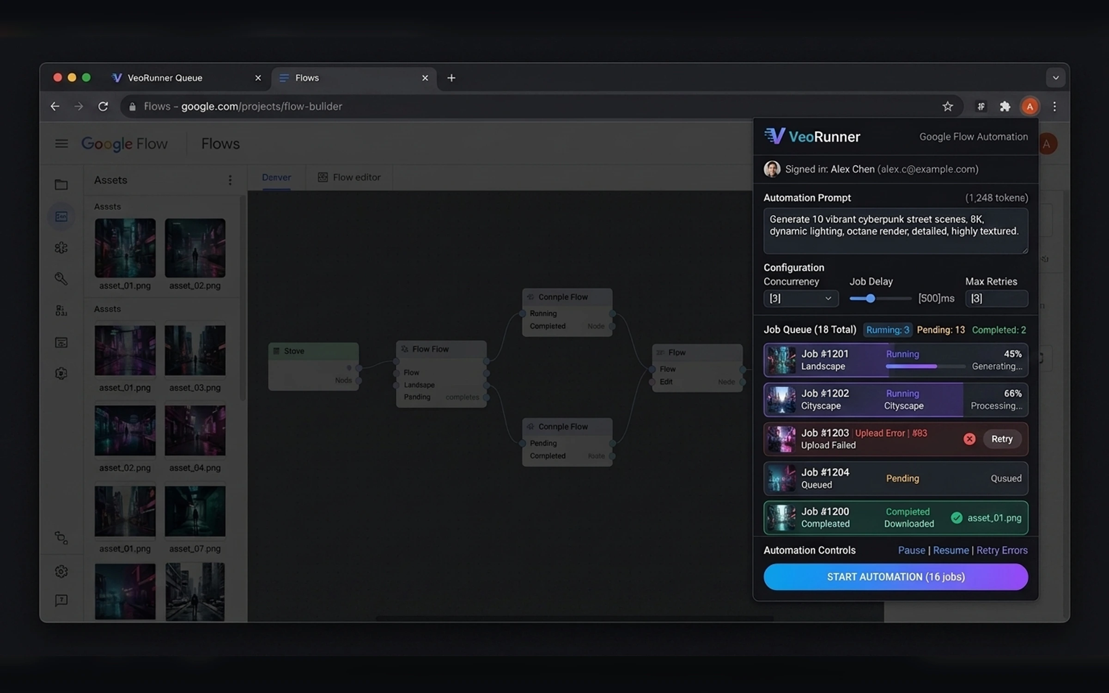Select the Flow Flow node
Image resolution: width=1109 pixels, height=693 pixels.
tap(441, 374)
